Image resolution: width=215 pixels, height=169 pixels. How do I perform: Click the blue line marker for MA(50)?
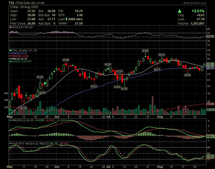click(10, 53)
